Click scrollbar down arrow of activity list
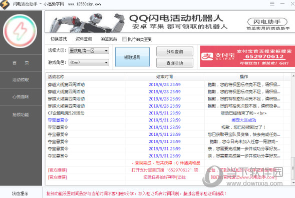The image size is (295, 198). (x=293, y=182)
